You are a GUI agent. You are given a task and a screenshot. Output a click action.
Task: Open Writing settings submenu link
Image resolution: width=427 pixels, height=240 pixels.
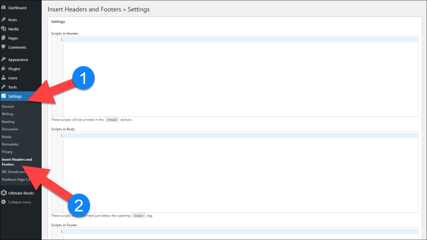click(7, 114)
